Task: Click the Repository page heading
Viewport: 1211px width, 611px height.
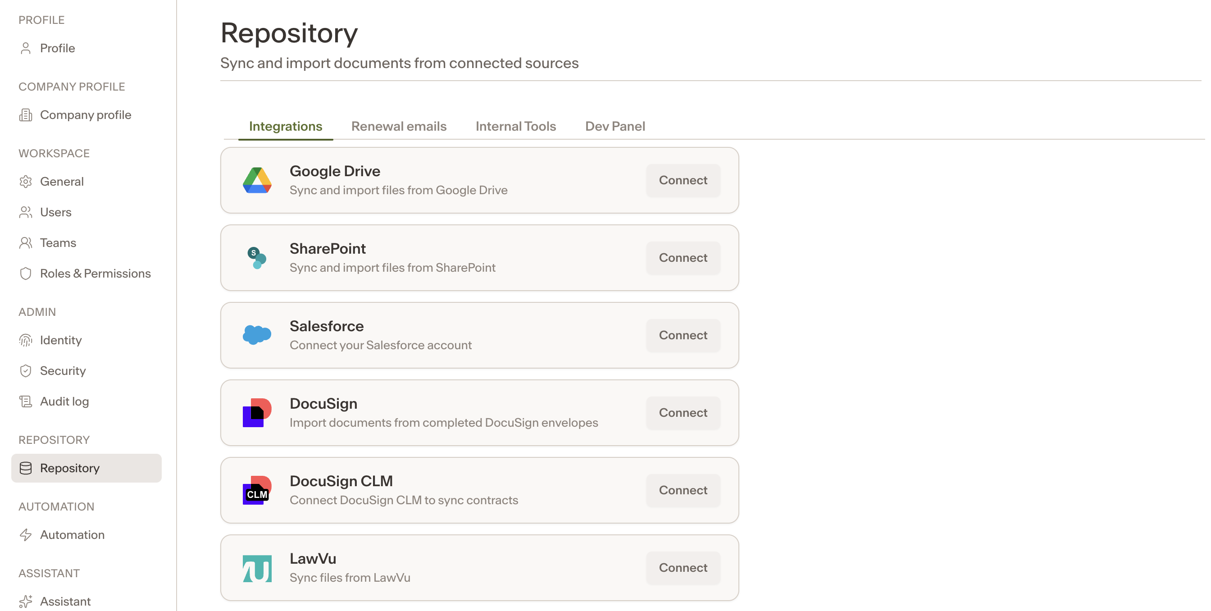Action: click(x=289, y=33)
